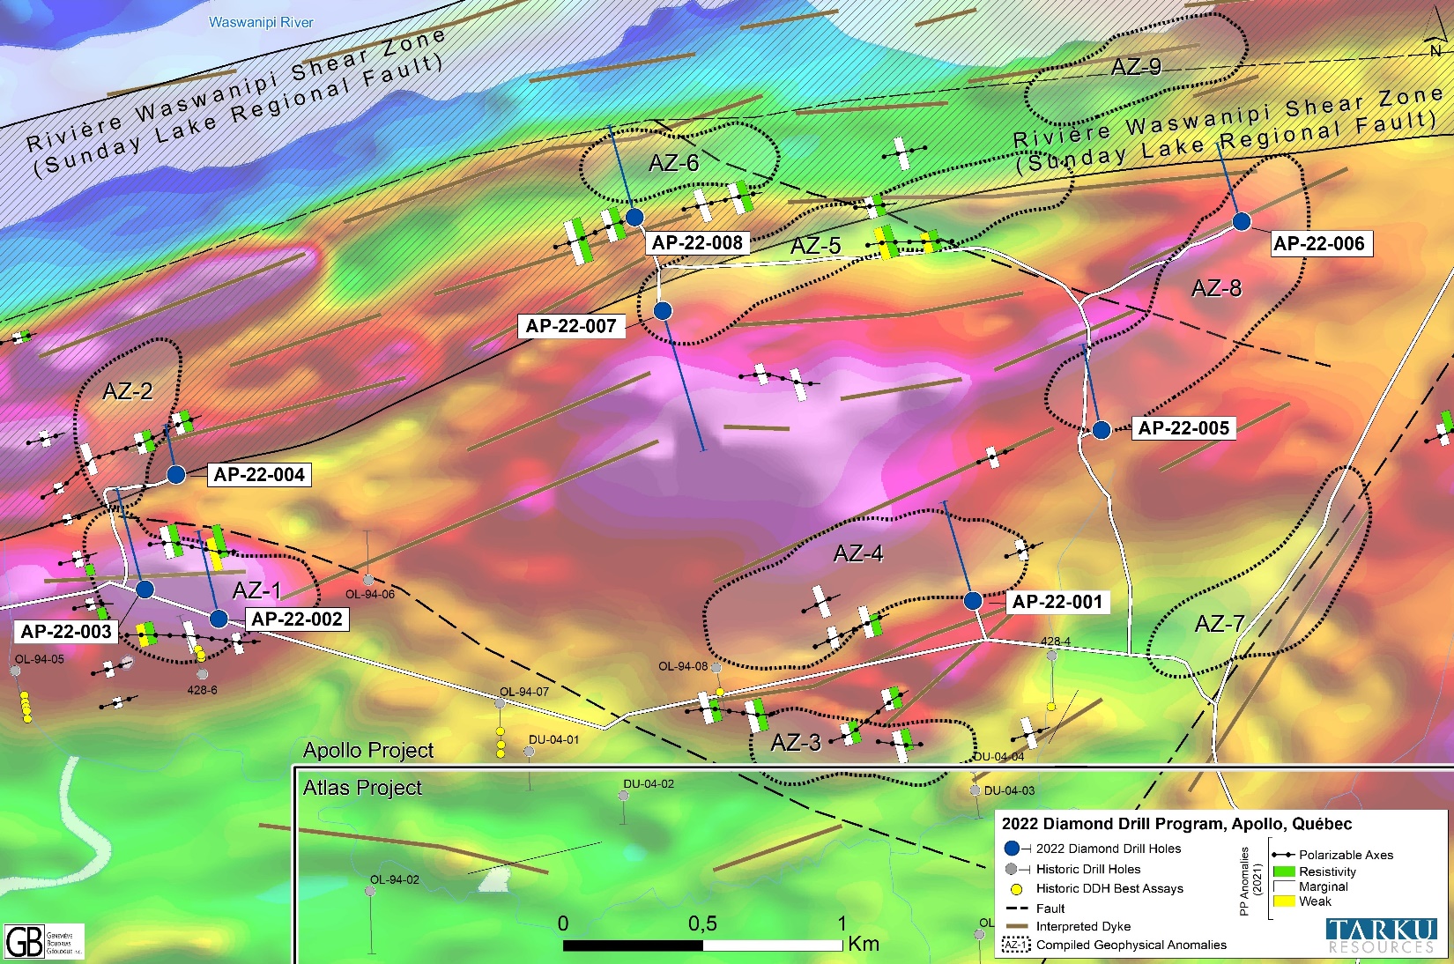Image resolution: width=1454 pixels, height=964 pixels.
Task: Click the AZ-4 anomaly zone label
Action: pyautogui.click(x=857, y=554)
